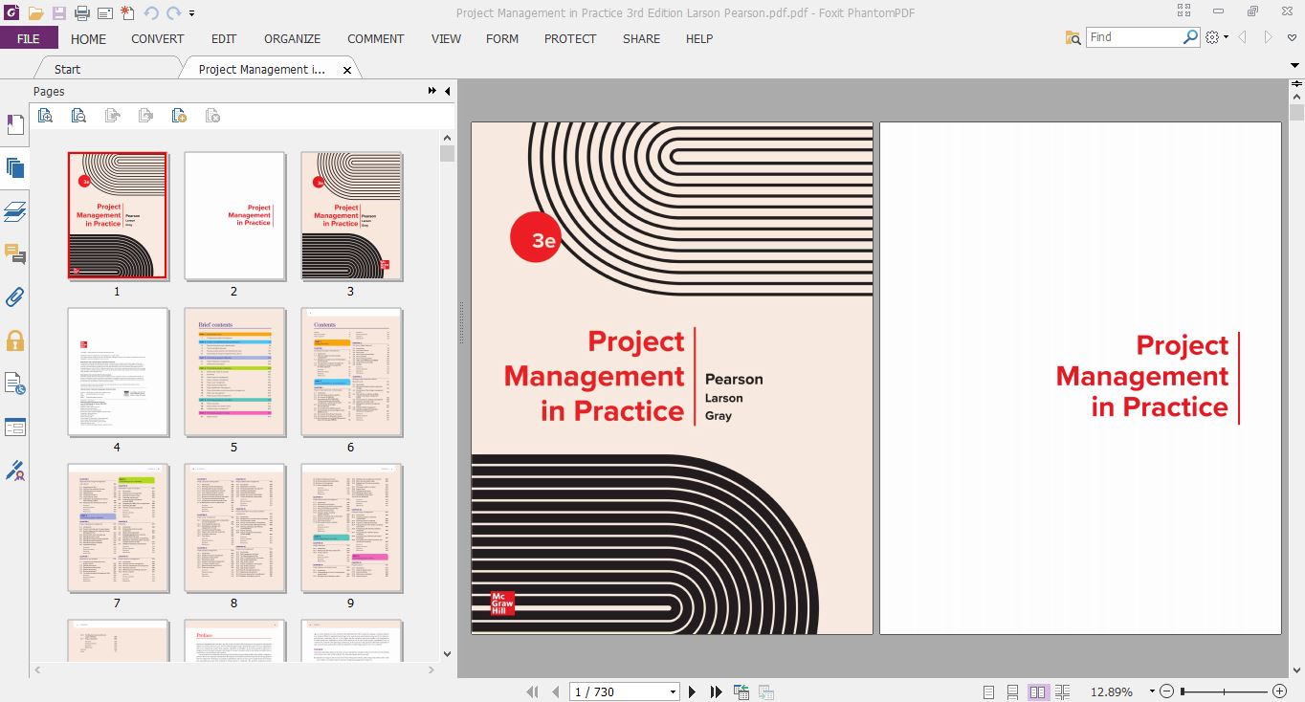This screenshot has width=1305, height=702.
Task: Click the Open folder icon in quick access
Action: click(35, 12)
